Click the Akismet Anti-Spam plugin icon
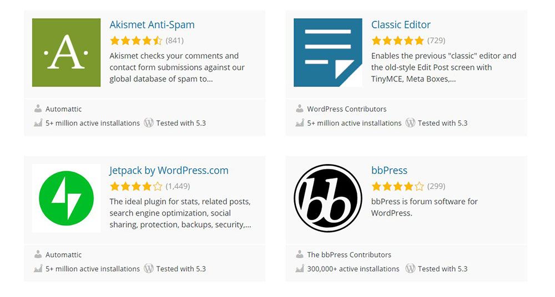 tap(66, 53)
